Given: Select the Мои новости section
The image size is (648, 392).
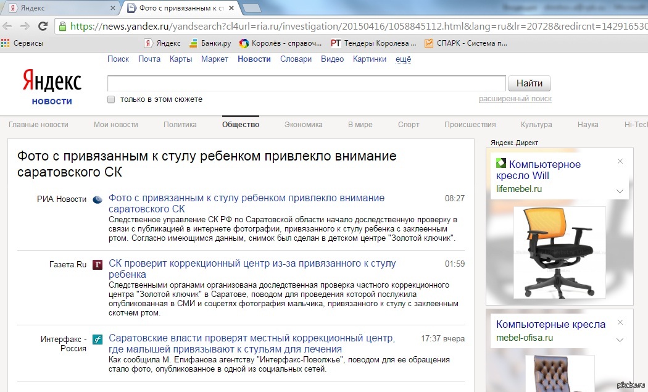Looking at the screenshot, I should 116,125.
